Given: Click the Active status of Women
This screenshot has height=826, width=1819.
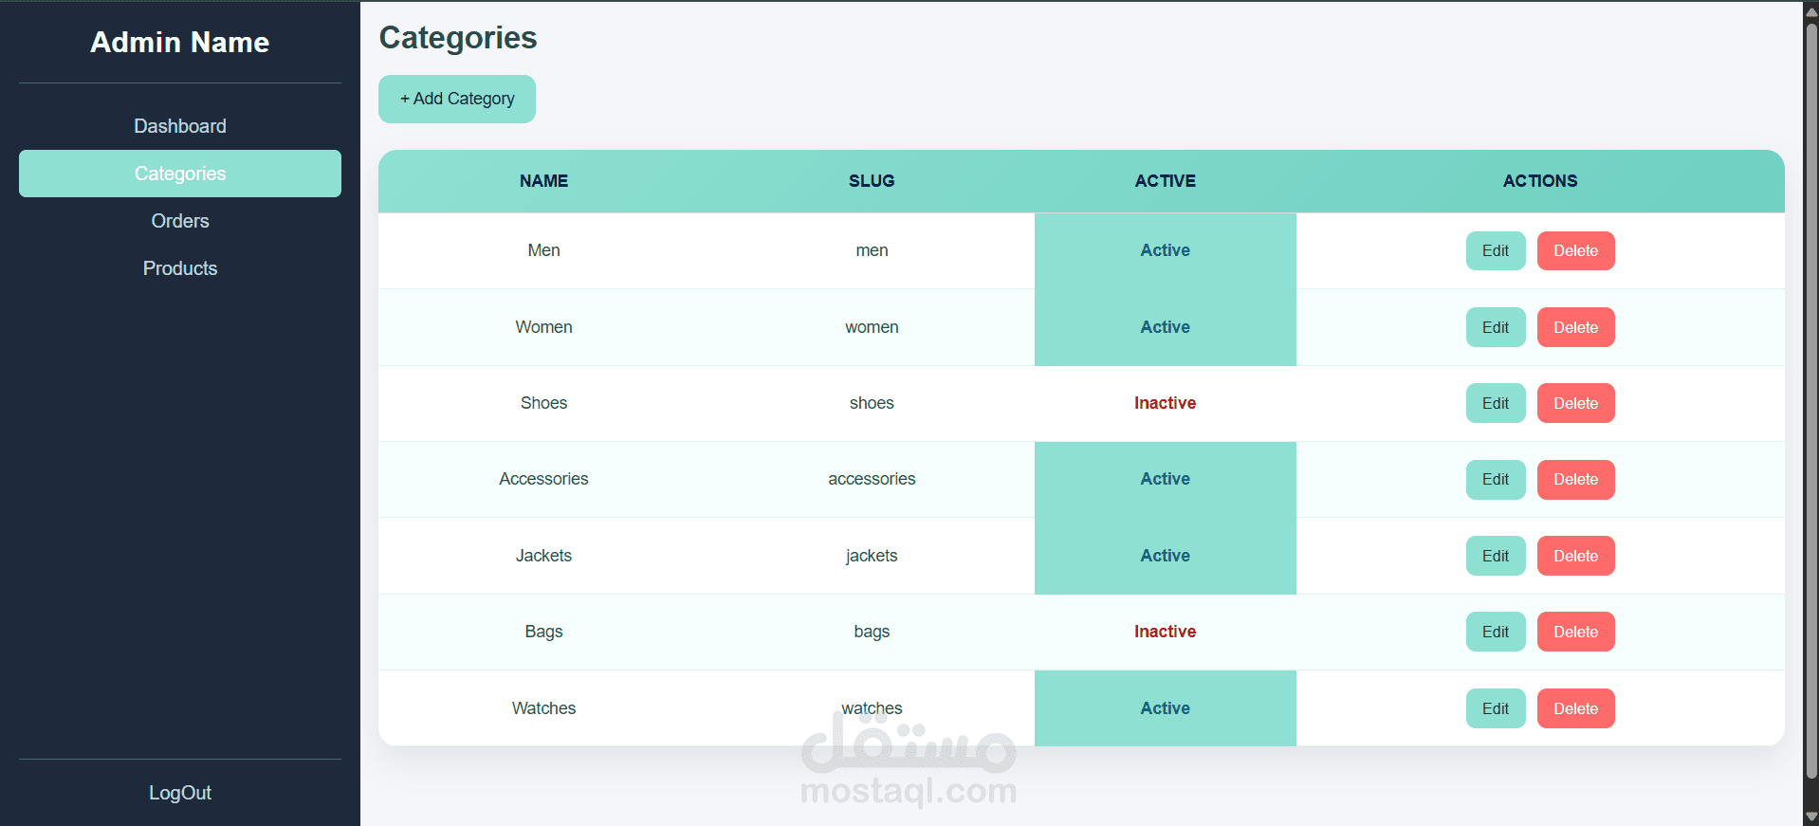Looking at the screenshot, I should (1165, 327).
